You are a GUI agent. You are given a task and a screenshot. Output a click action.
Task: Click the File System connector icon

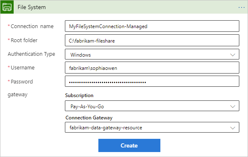coord(7,7)
